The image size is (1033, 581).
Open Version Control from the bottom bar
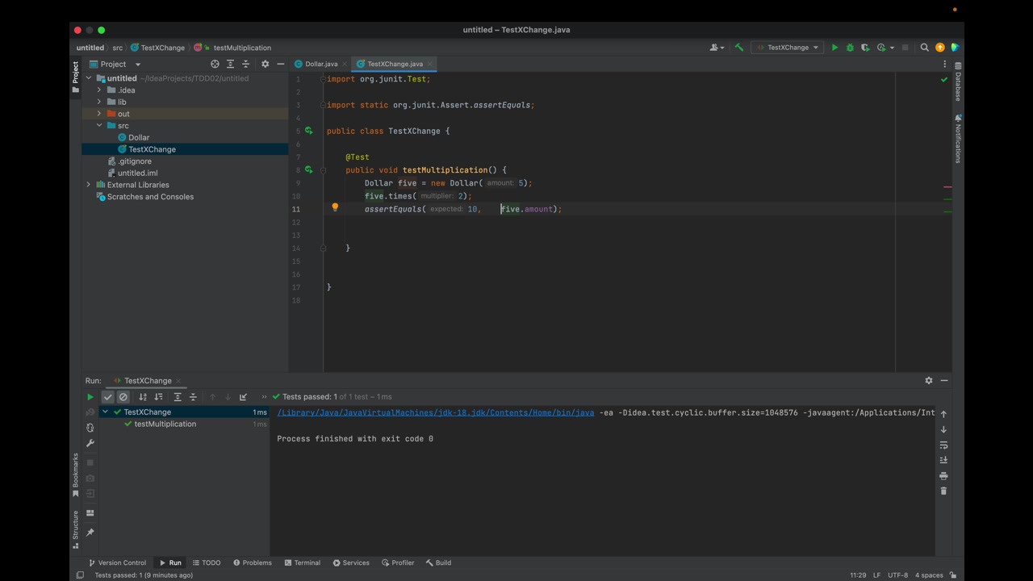coord(117,562)
